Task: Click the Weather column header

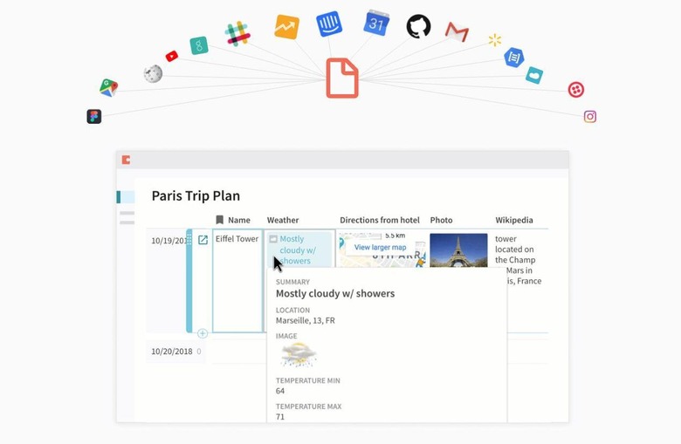Action: [x=283, y=220]
